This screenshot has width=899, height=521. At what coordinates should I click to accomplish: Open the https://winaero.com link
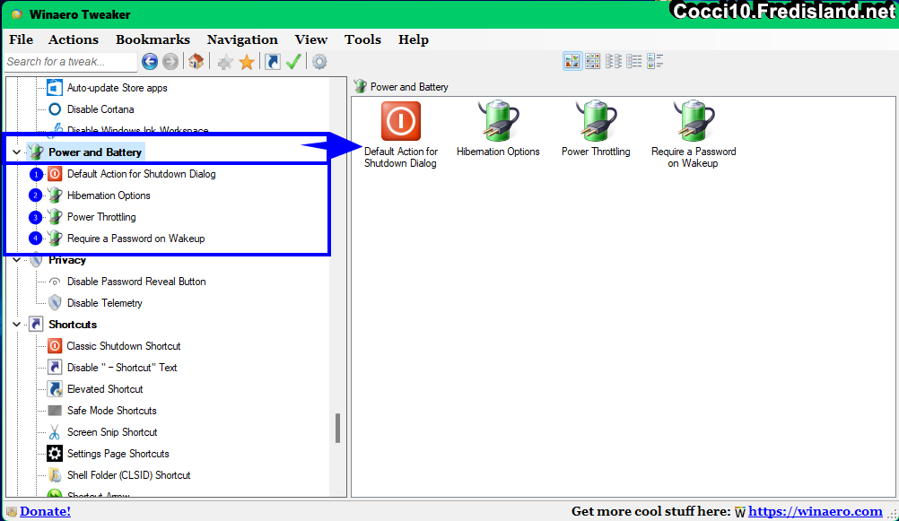tap(816, 511)
